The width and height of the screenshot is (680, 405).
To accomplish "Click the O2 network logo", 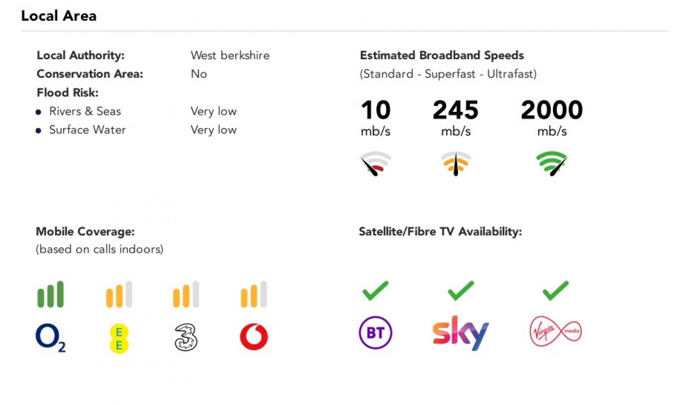I will (50, 338).
